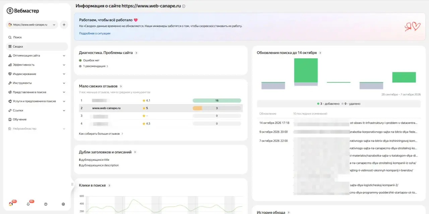
Task: Open help question-mark icon
Action: tap(46, 204)
